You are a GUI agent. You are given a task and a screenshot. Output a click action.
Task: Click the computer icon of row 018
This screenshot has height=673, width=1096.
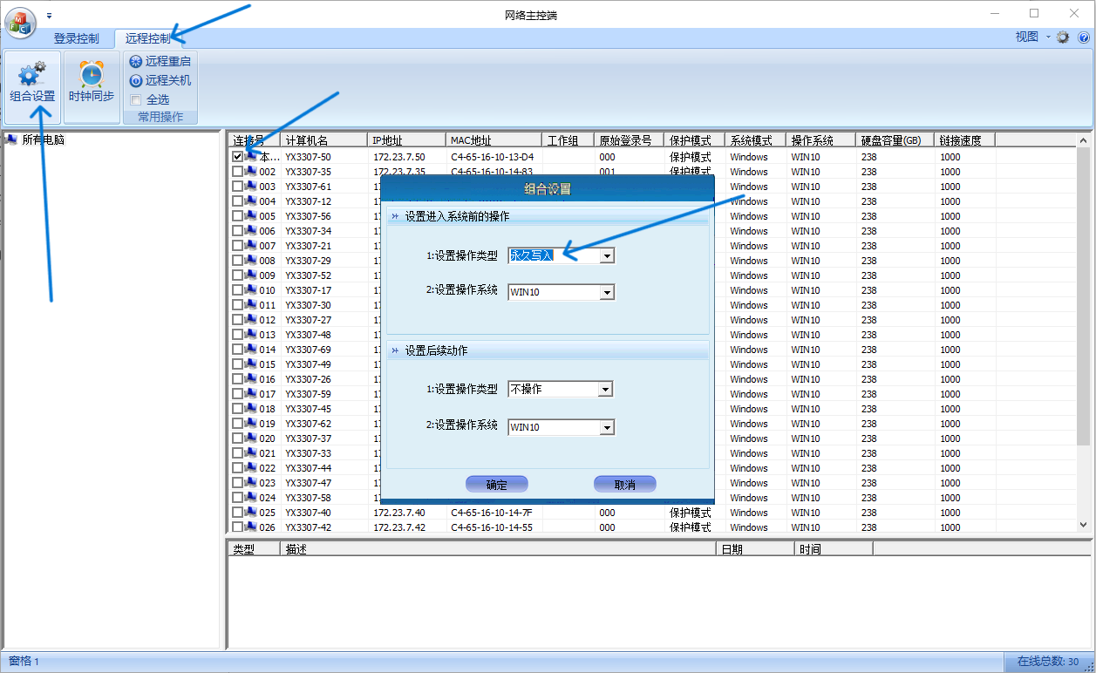pyautogui.click(x=251, y=409)
